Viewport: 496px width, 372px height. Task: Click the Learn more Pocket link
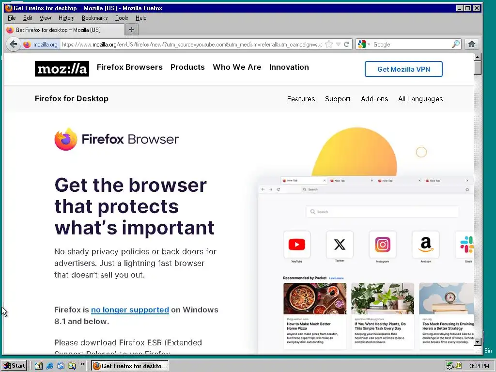(336, 278)
